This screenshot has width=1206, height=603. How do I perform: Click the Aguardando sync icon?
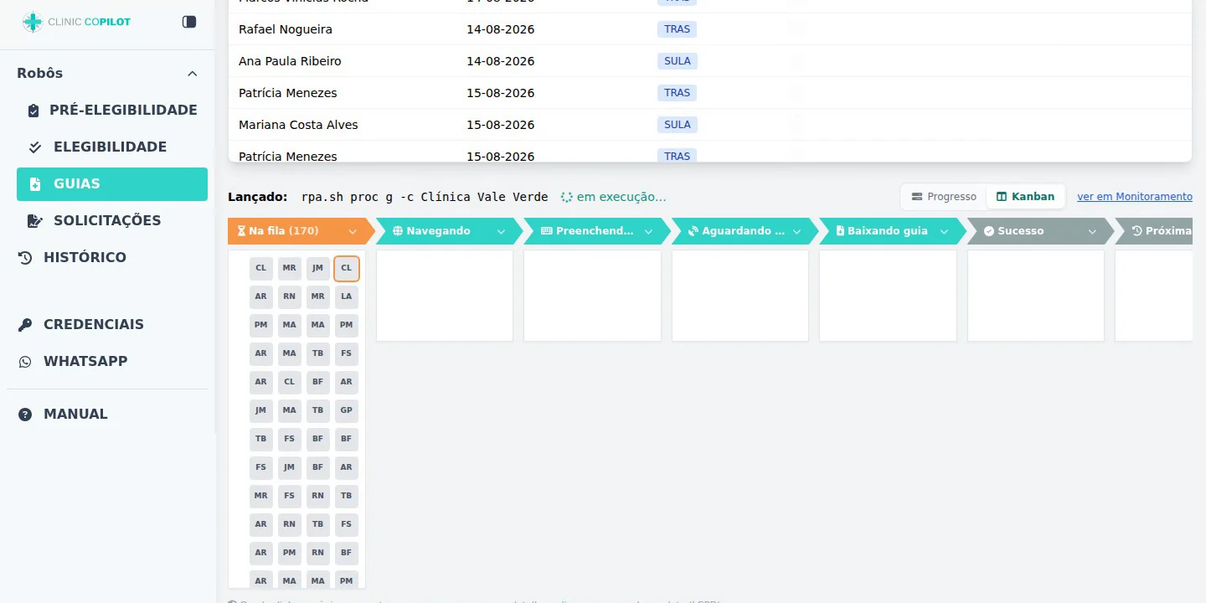pos(693,231)
